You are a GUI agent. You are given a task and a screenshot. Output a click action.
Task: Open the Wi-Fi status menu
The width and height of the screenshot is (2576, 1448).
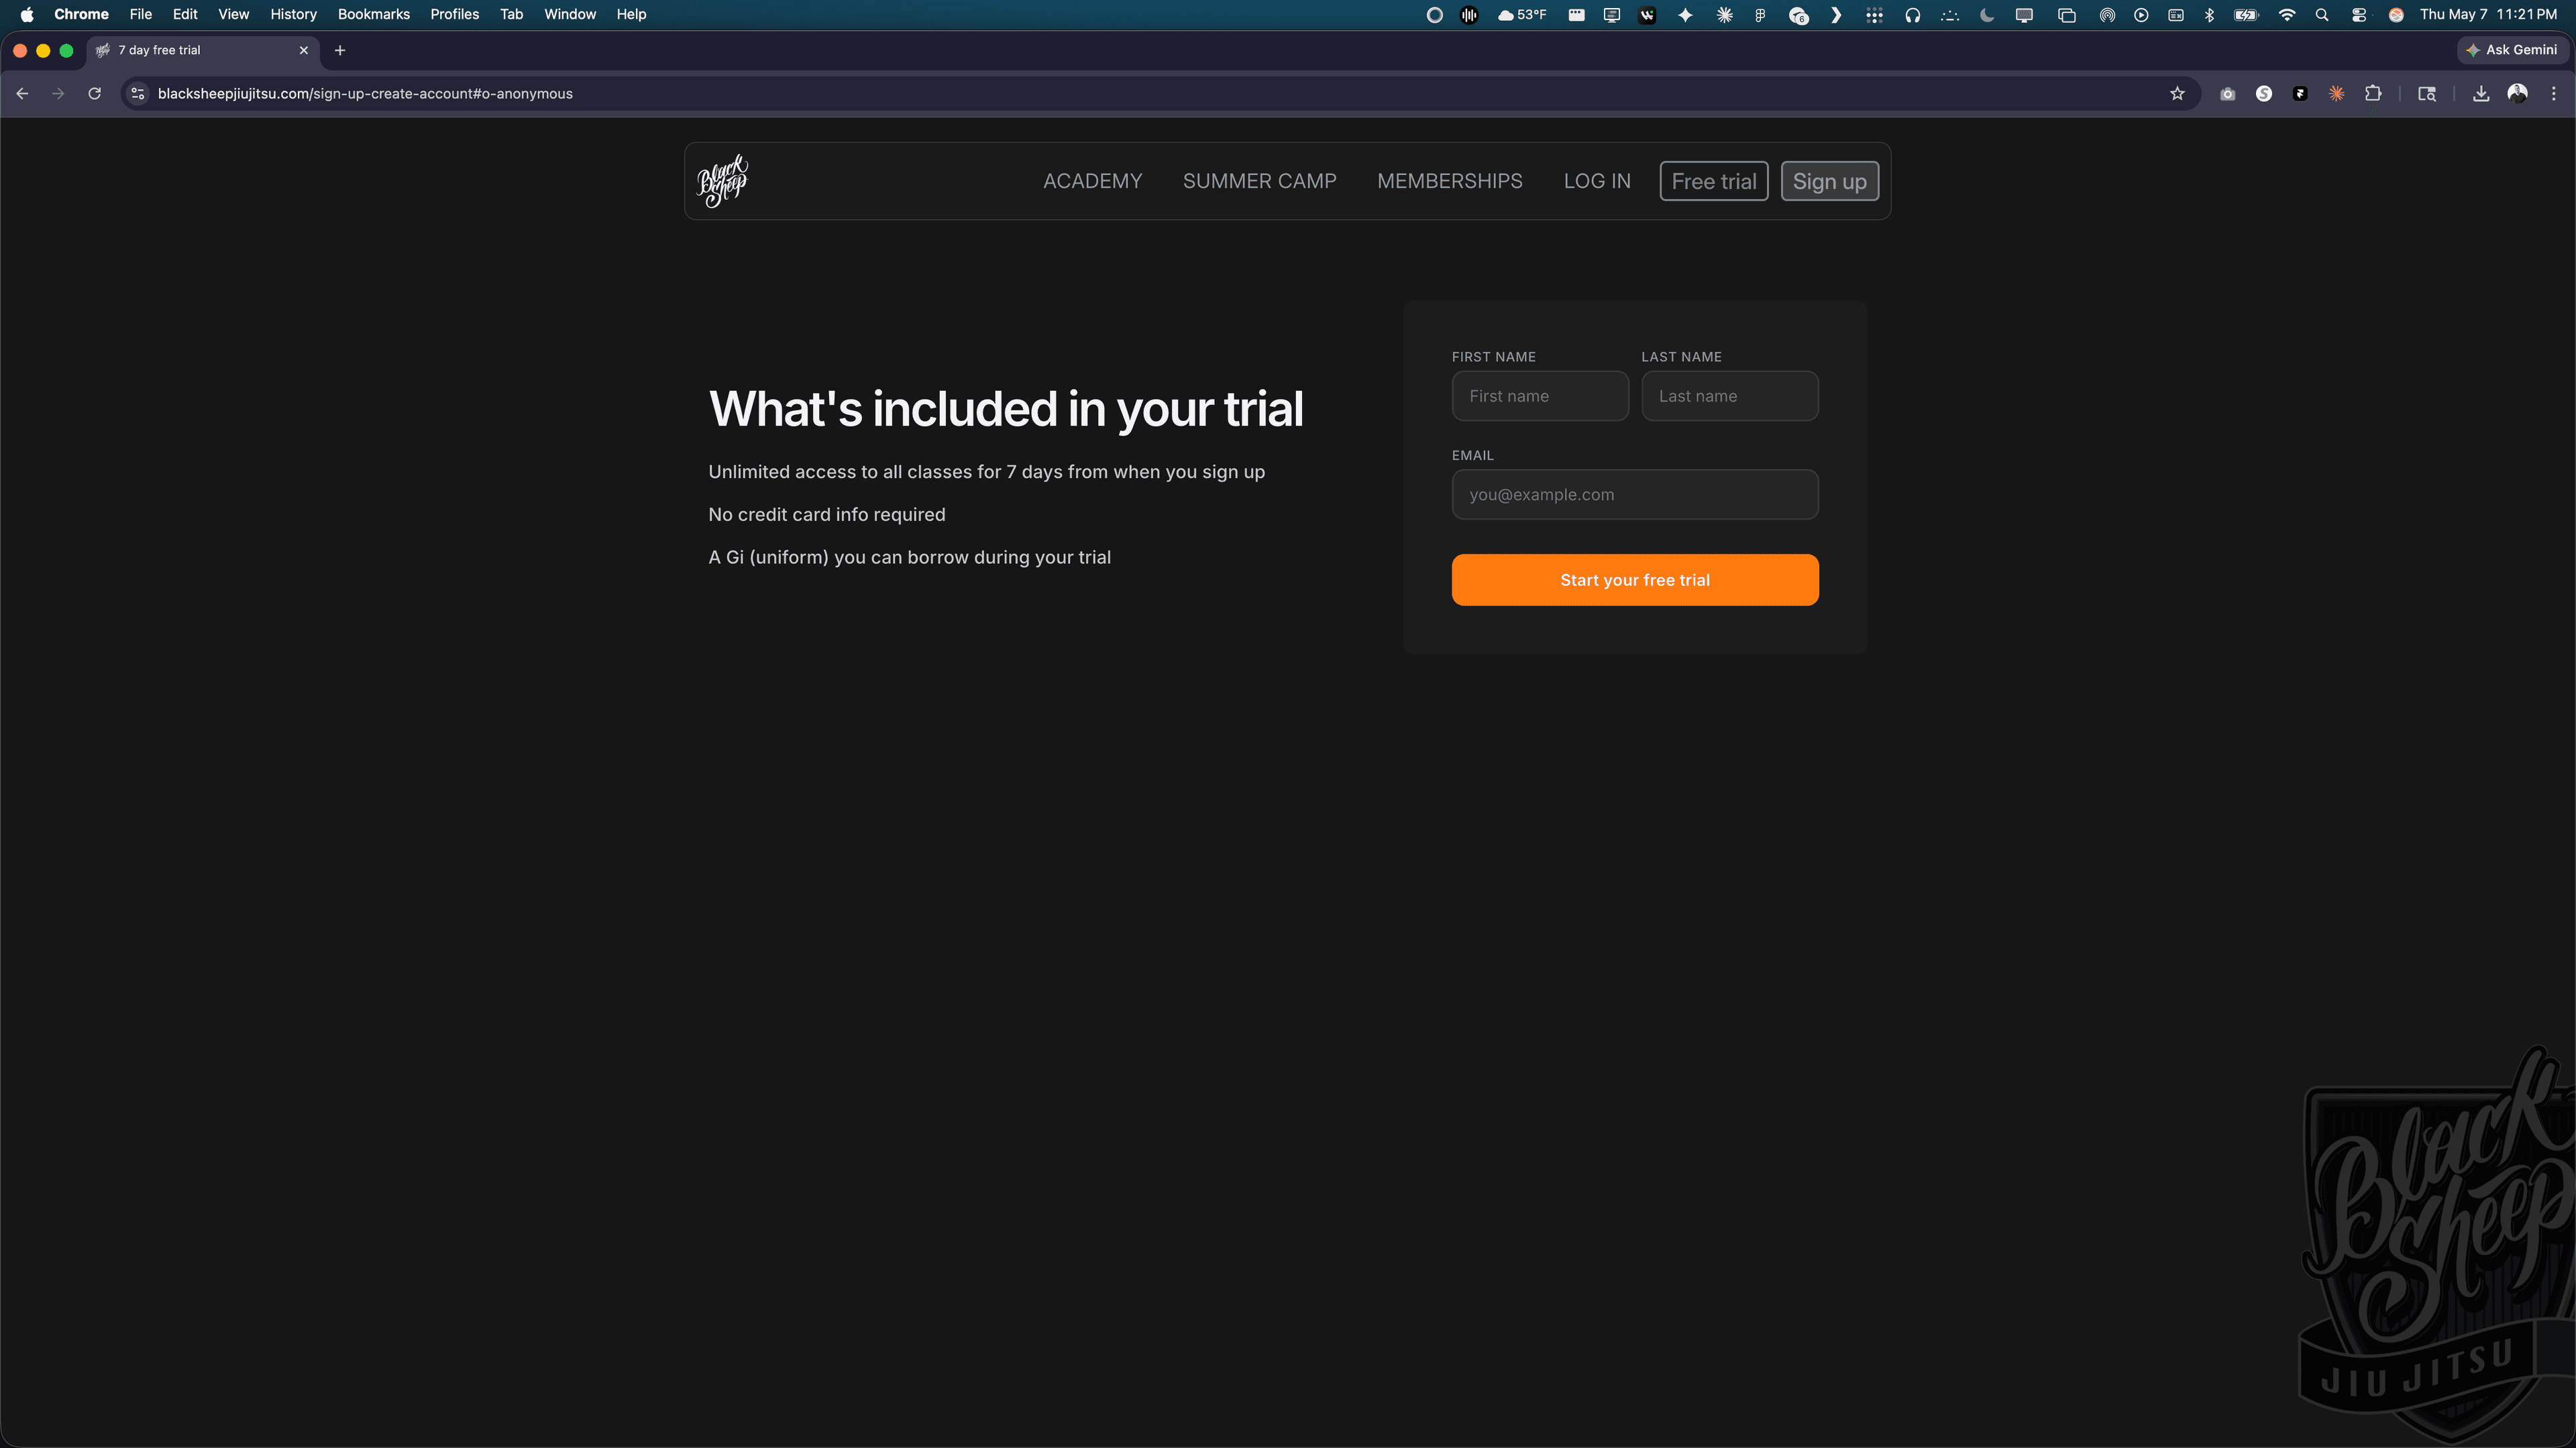2286,15
